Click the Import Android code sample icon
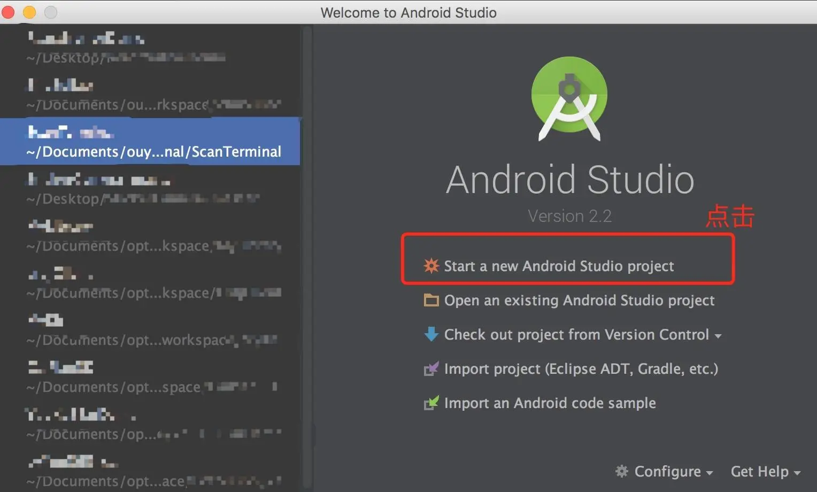The image size is (817, 492). click(x=431, y=403)
